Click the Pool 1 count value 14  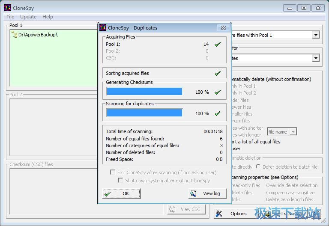(206, 44)
